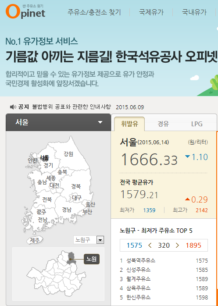The width and height of the screenshot is (218, 306).
Task: Switch to the 경유 tab
Action: 163,124
